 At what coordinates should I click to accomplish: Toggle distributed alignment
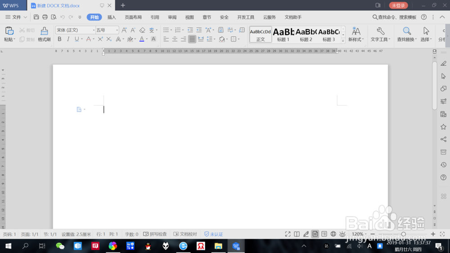pyautogui.click(x=201, y=39)
